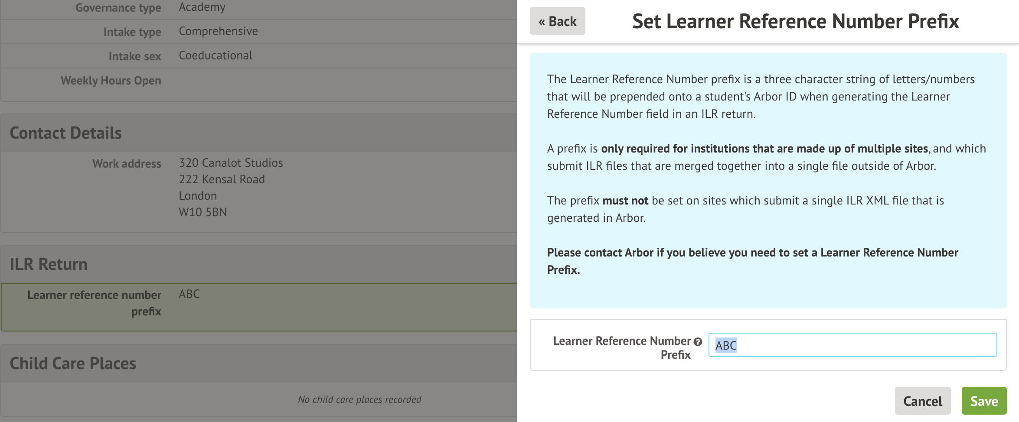This screenshot has height=422, width=1019.
Task: Click the London line in the work address
Action: pyautogui.click(x=197, y=195)
